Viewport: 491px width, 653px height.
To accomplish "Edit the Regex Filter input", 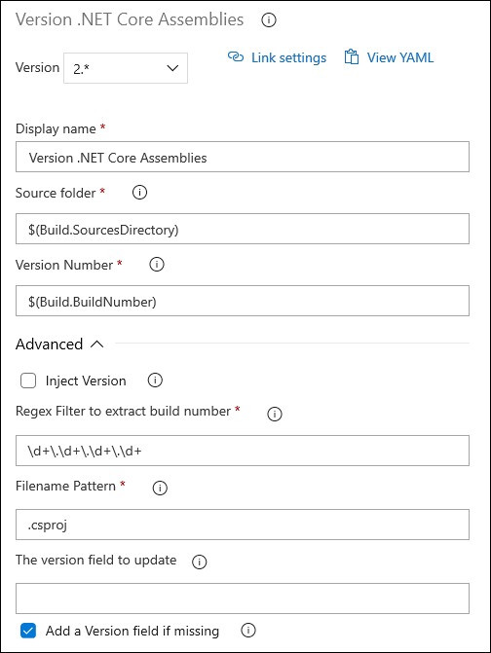I will (243, 451).
